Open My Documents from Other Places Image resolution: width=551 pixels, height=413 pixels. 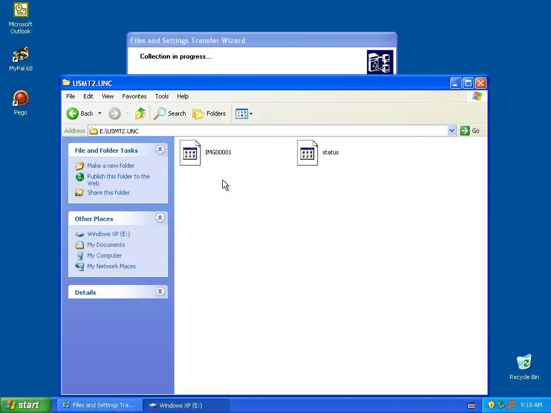106,245
